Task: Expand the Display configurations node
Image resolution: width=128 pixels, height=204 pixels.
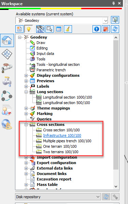Action: [26, 75]
